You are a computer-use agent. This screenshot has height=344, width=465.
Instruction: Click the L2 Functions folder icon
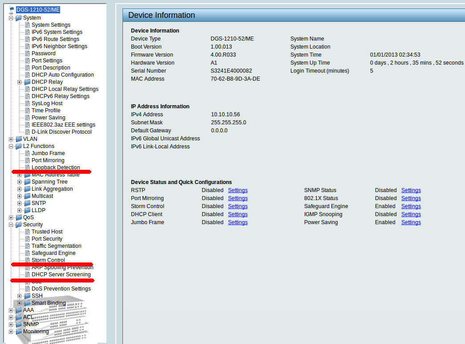(19, 146)
